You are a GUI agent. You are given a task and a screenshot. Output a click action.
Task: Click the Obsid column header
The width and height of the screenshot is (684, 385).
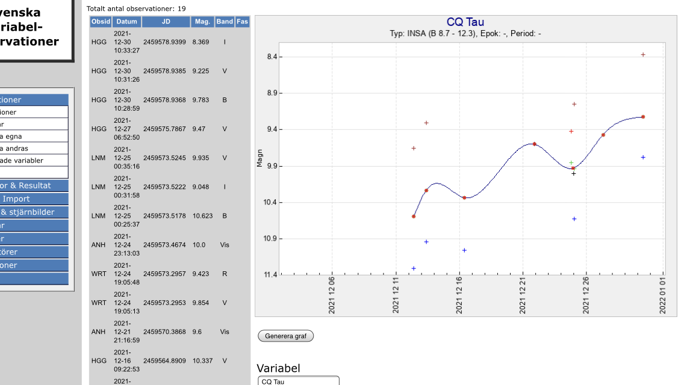tap(101, 22)
